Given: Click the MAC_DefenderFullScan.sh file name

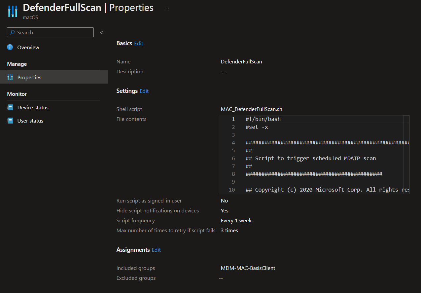Looking at the screenshot, I should [x=251, y=109].
